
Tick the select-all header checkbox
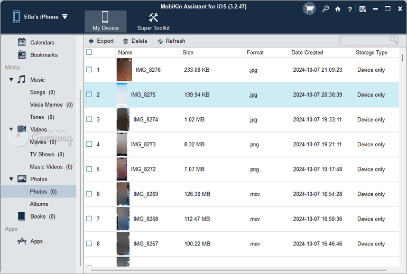[x=89, y=52]
